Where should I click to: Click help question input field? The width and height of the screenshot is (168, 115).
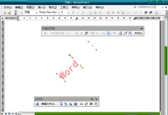coord(147,7)
